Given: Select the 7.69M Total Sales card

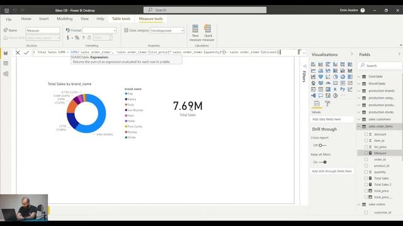Looking at the screenshot, I should 188,109.
